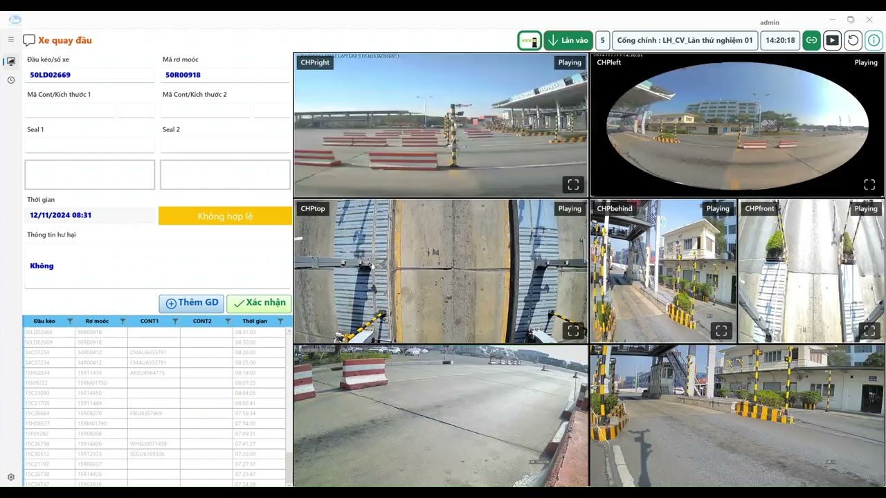This screenshot has height=498, width=886.
Task: Open the history clock sidebar icon
Action: coord(11,80)
